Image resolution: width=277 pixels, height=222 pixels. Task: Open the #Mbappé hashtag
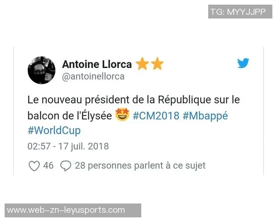pyautogui.click(x=205, y=116)
